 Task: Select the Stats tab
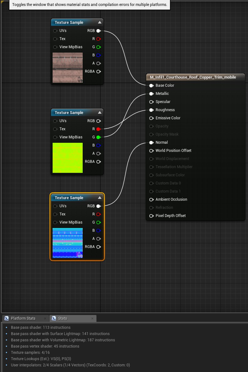point(63,318)
